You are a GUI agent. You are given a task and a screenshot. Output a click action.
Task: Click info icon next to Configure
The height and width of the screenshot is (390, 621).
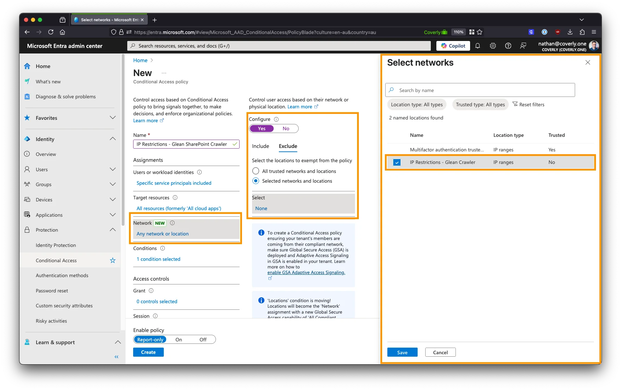[276, 119]
